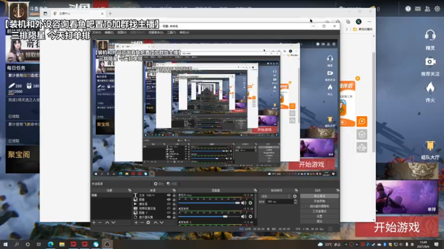Image resolution: width=444 pixels, height=249 pixels.
Task: Click 停止推流 stop streaming button
Action: 320,196
